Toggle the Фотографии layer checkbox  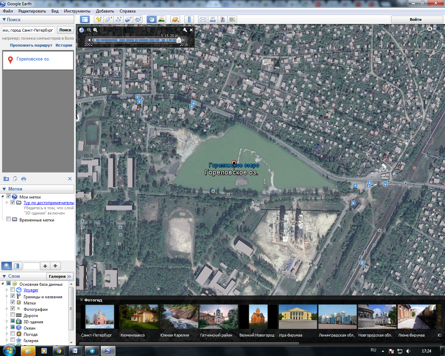click(x=13, y=308)
